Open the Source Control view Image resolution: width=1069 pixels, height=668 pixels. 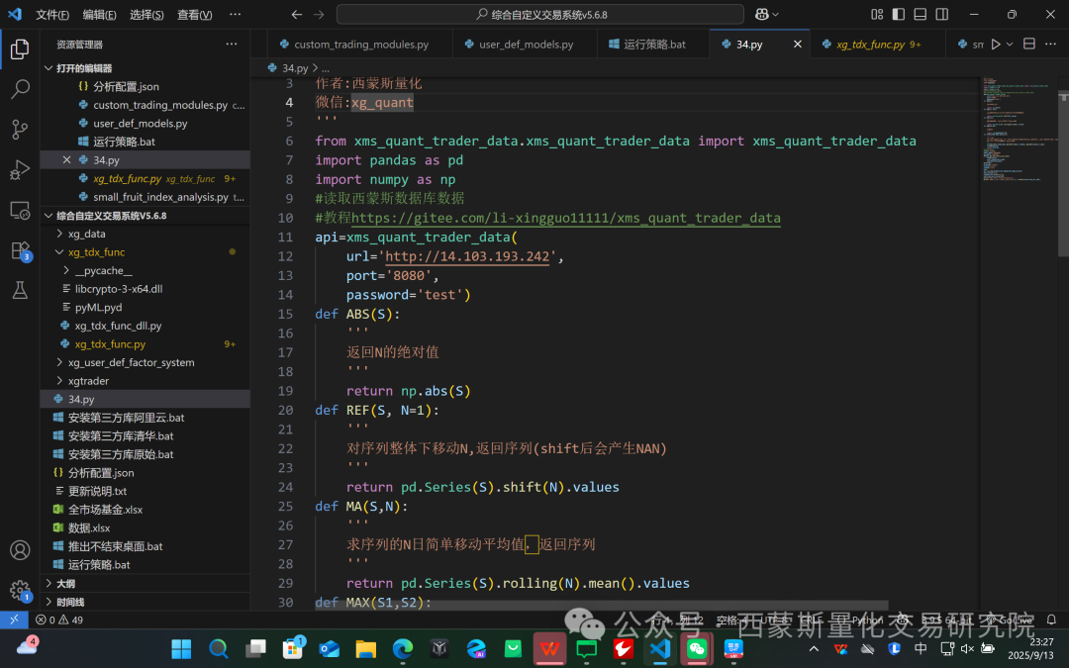pyautogui.click(x=20, y=129)
